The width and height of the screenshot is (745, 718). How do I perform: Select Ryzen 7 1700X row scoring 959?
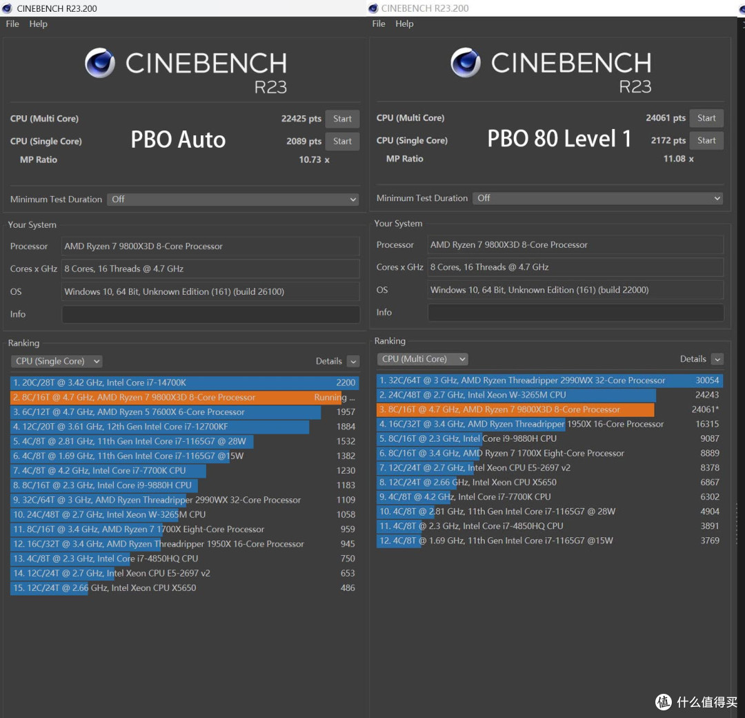click(184, 530)
